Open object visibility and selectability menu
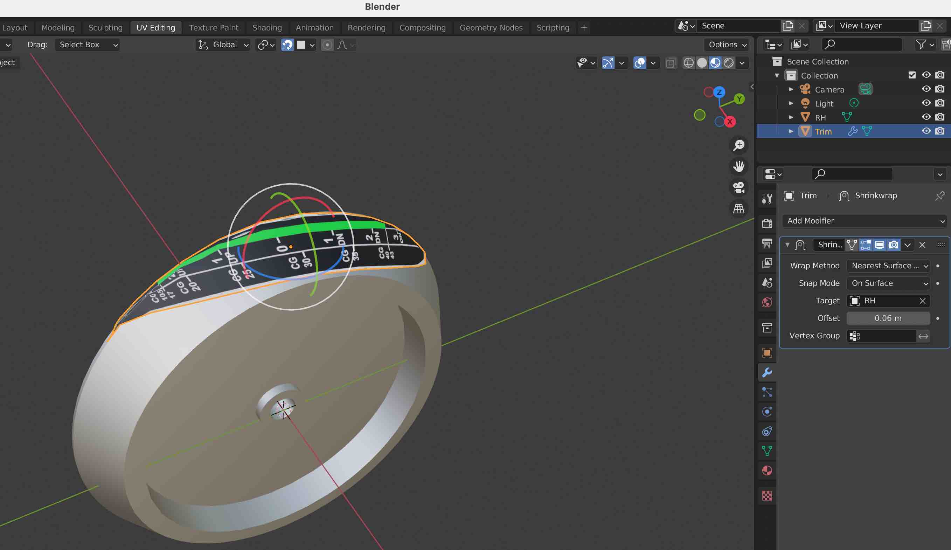Viewport: 951px width, 550px height. pyautogui.click(x=586, y=63)
